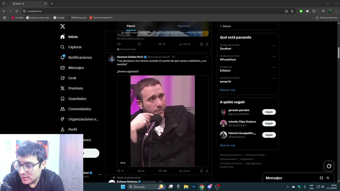This screenshot has height=191, width=340.
Task: View analytics showing 216 mil
Action: [x=185, y=44]
